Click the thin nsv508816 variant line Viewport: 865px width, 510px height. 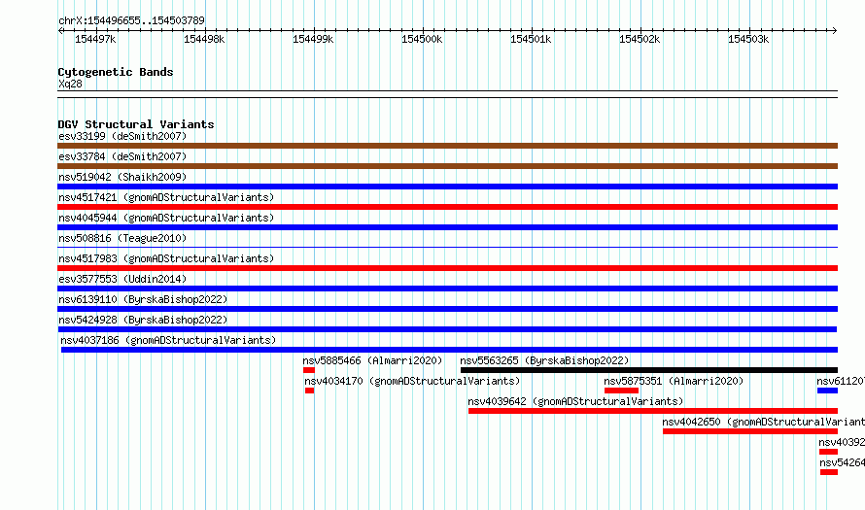tap(447, 247)
